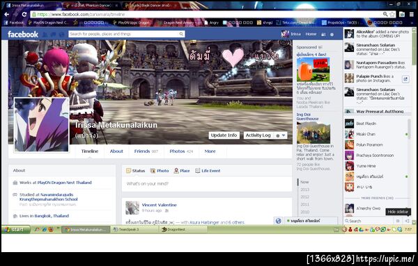Open Asura Harbinger tagged link
Image resolution: width=418 pixels, height=266 pixels.
[204, 222]
